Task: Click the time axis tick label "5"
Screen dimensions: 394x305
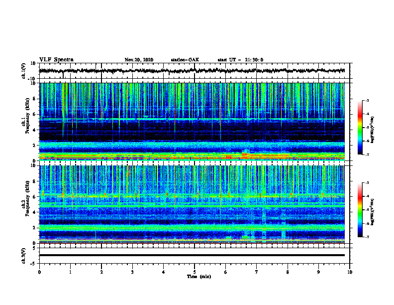Action: tap(195, 272)
